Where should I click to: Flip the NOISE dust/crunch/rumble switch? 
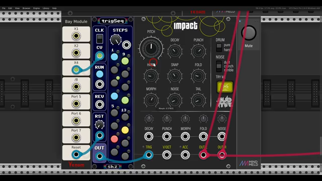[219, 66]
